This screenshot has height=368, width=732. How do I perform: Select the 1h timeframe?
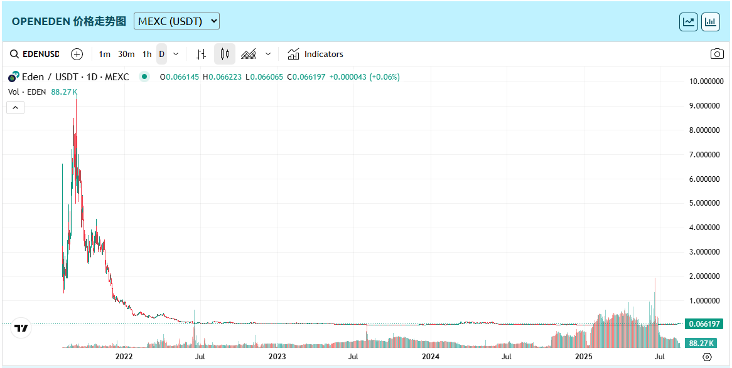tap(147, 54)
